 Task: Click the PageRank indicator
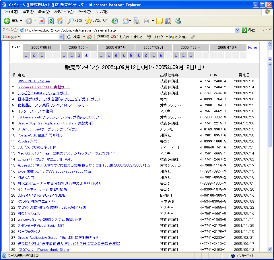[103, 37]
